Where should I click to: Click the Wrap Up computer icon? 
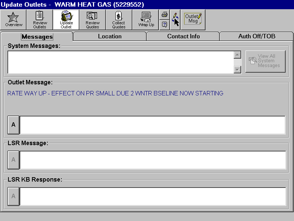pyautogui.click(x=146, y=20)
